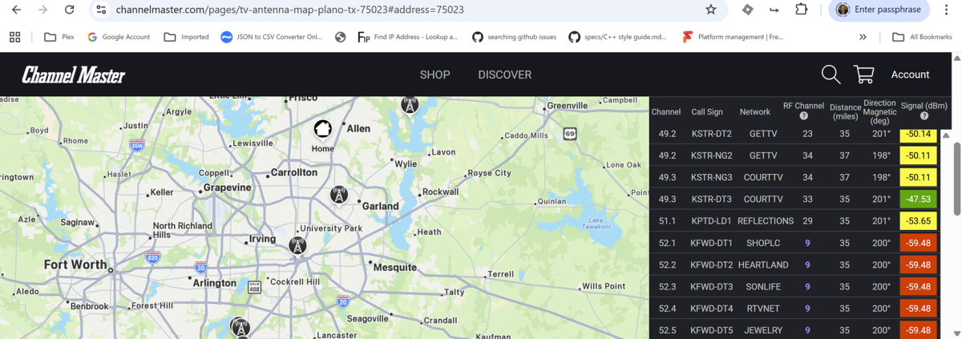The image size is (962, 339).
Task: Select the KSTR-DT3 call sign
Action: 713,199
